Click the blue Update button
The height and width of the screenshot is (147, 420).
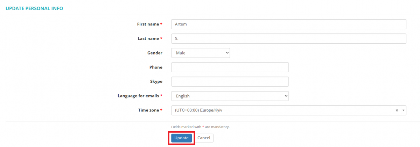(181, 138)
